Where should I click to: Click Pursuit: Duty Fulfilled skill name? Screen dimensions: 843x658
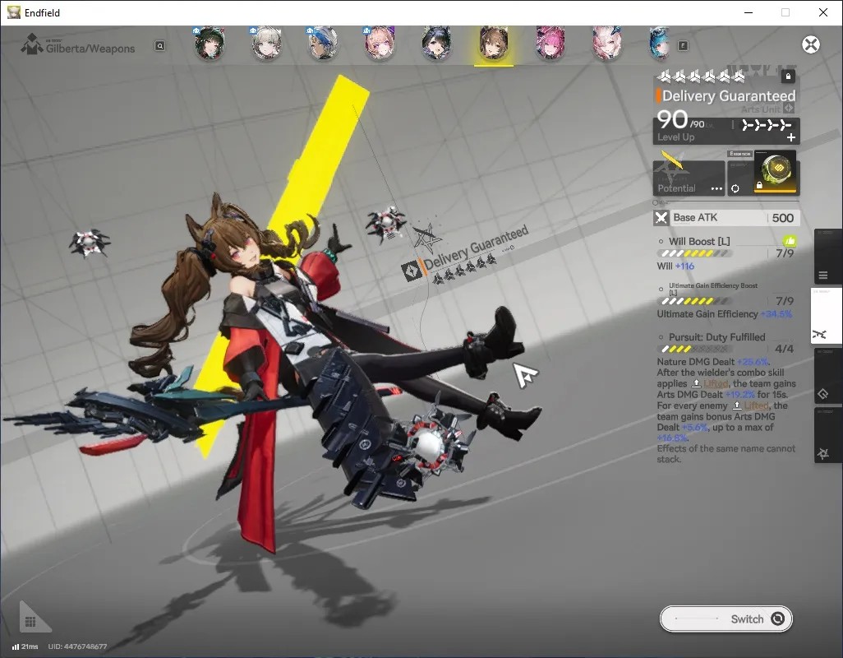pos(716,337)
